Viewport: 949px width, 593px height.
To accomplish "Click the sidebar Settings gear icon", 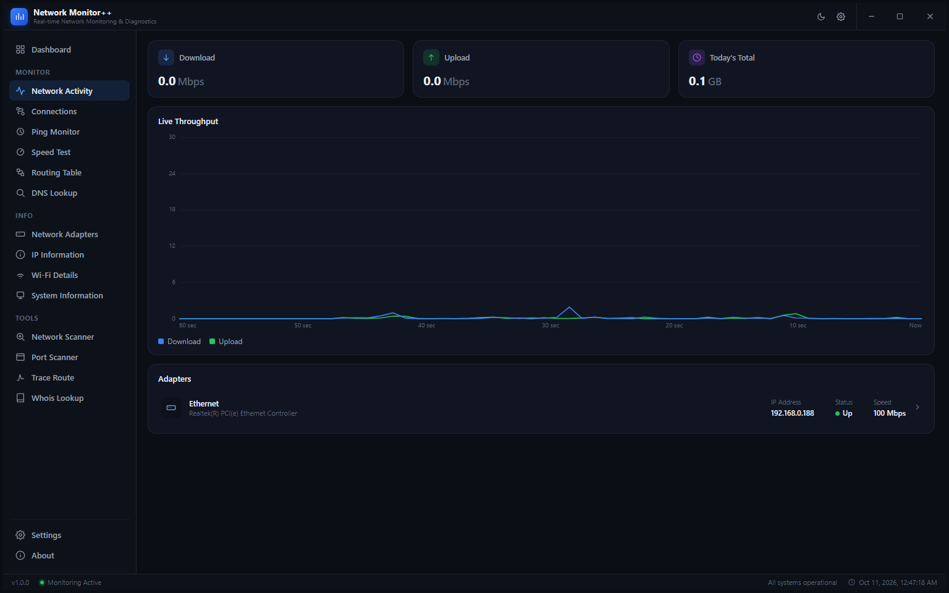I will [20, 535].
